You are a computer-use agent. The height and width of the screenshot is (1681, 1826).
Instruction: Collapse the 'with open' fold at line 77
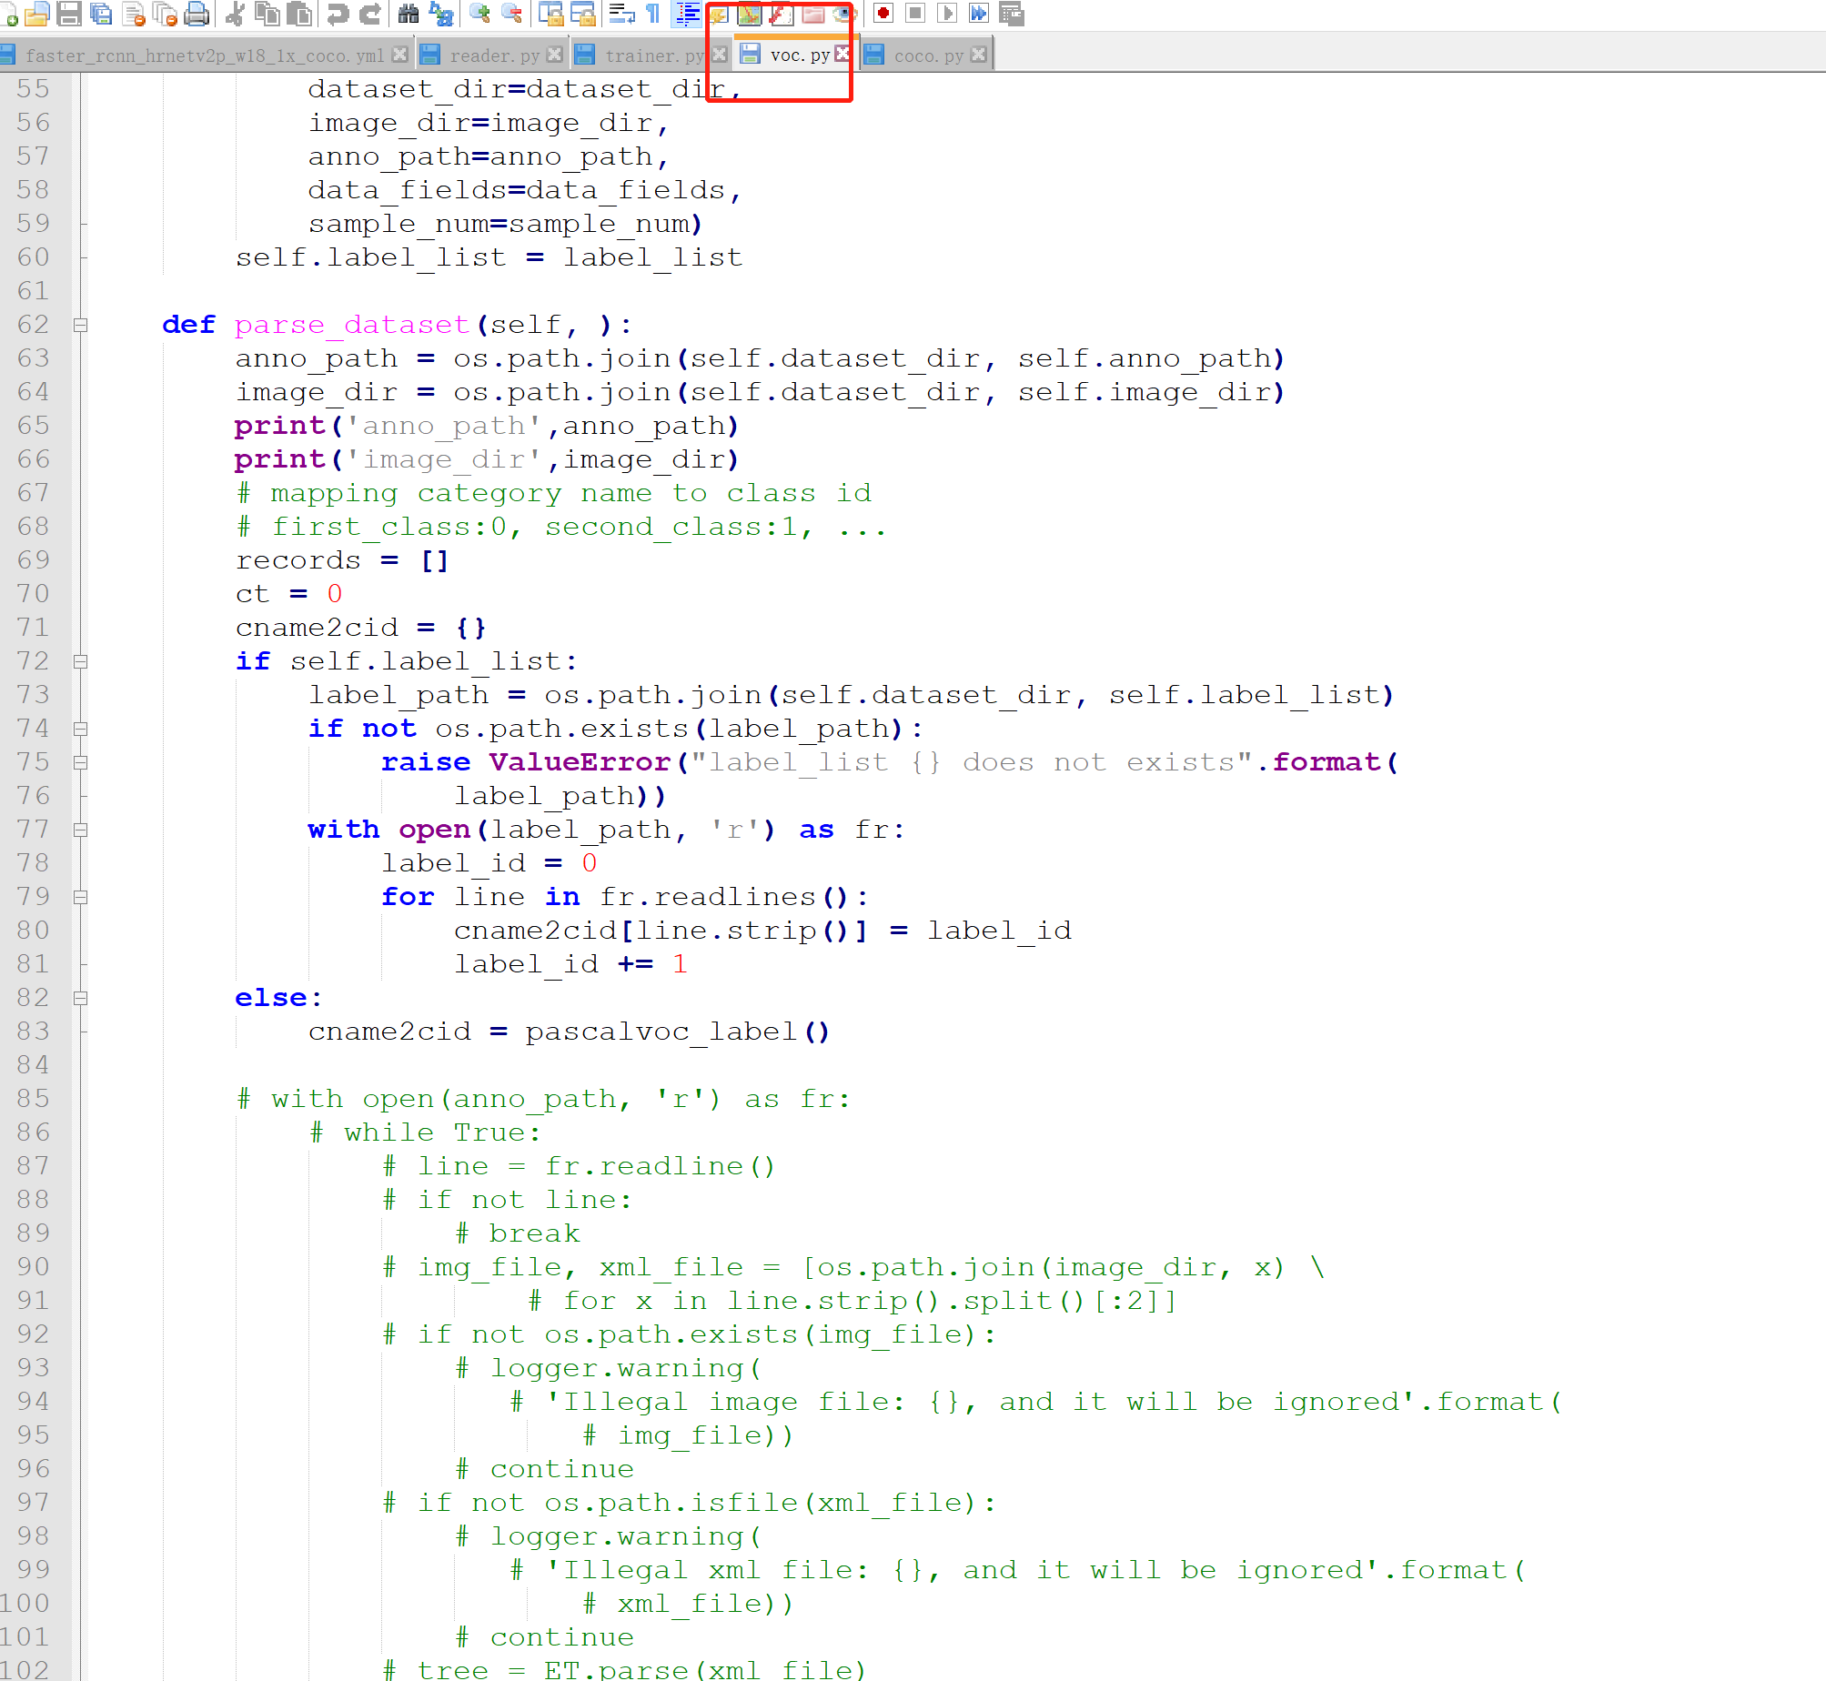[80, 830]
